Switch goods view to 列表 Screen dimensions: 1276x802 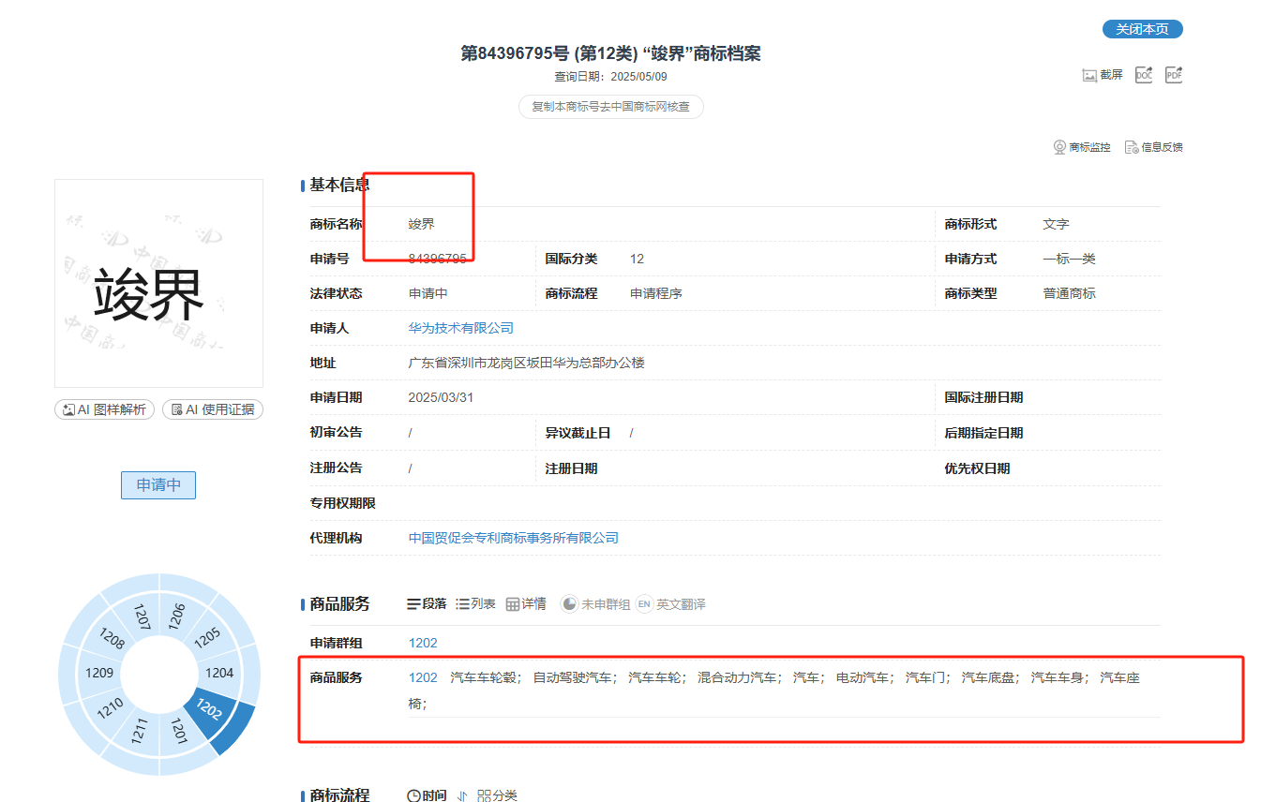tap(475, 604)
